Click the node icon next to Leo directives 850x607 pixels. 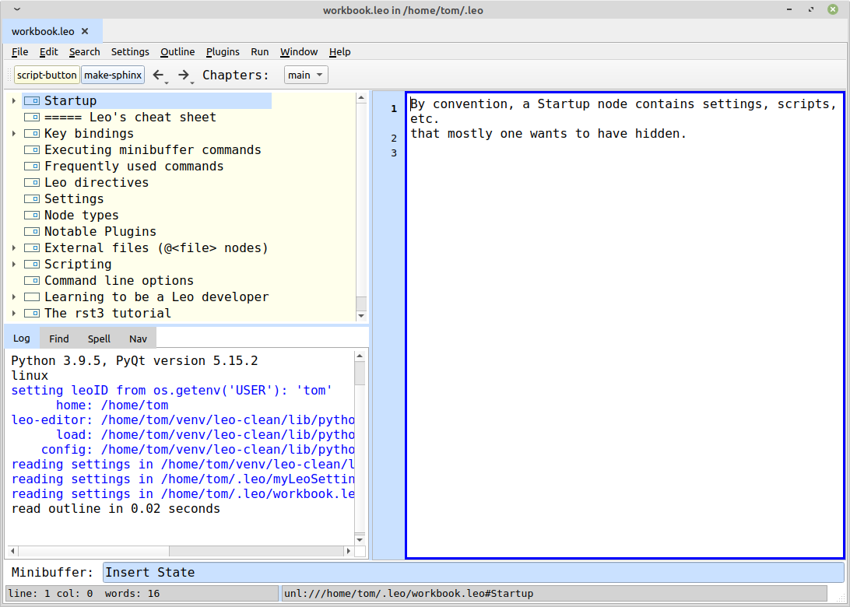click(x=31, y=183)
